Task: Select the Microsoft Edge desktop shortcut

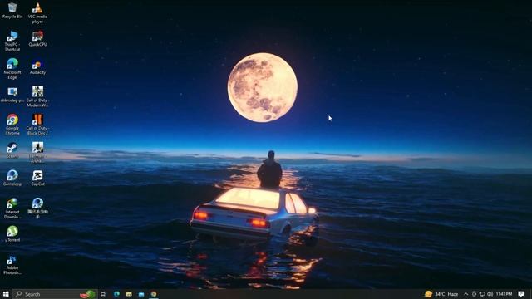Action: (12, 69)
